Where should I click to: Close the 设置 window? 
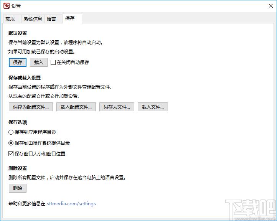270,6
